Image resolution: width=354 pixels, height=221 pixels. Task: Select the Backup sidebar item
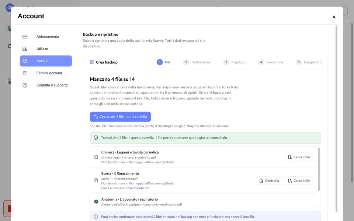46,61
